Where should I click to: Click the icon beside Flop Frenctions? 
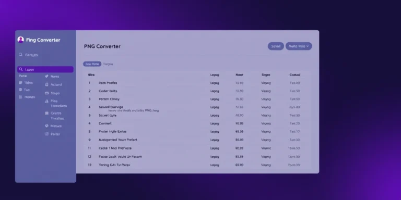46,101
